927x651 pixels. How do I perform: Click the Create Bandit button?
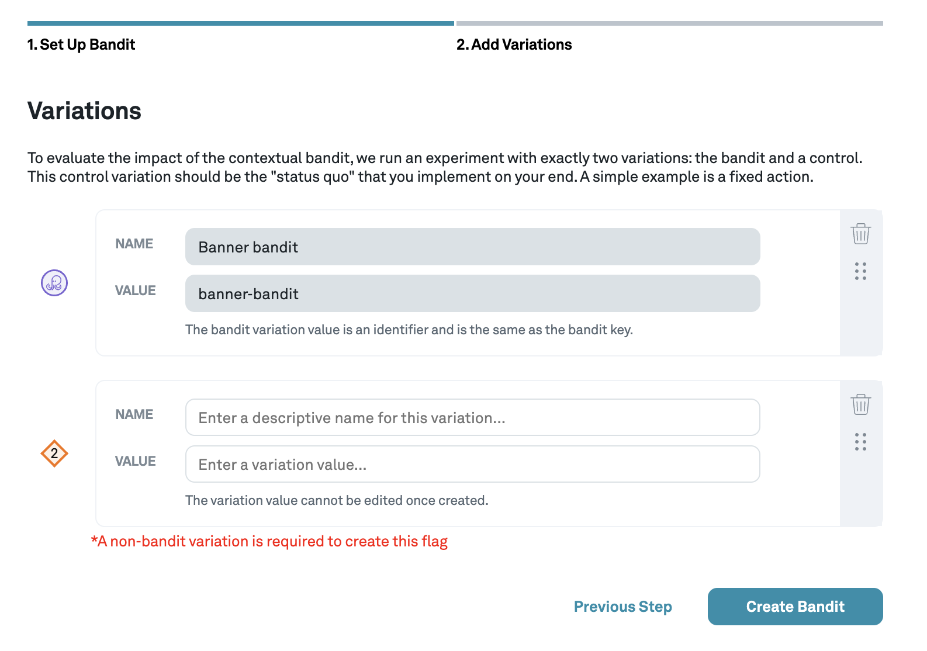pos(795,607)
